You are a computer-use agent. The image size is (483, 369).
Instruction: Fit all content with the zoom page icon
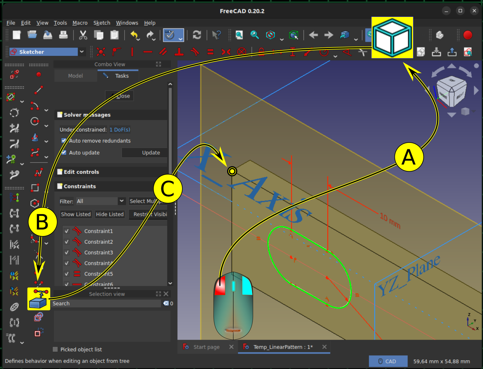tap(239, 35)
